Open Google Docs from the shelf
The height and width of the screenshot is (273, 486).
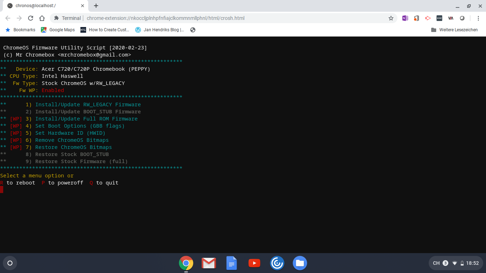coord(232,263)
